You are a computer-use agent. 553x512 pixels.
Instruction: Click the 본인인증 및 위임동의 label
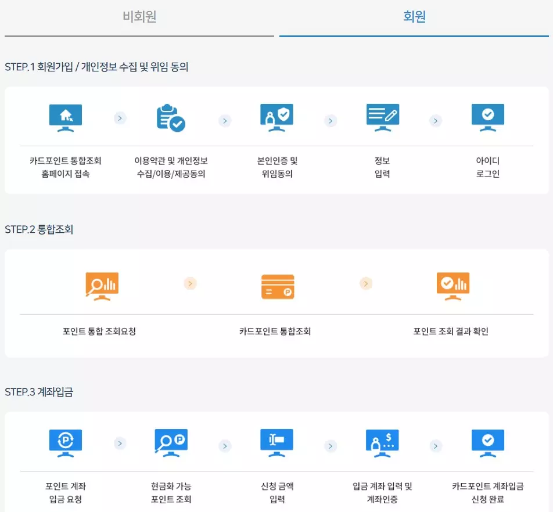(x=277, y=167)
